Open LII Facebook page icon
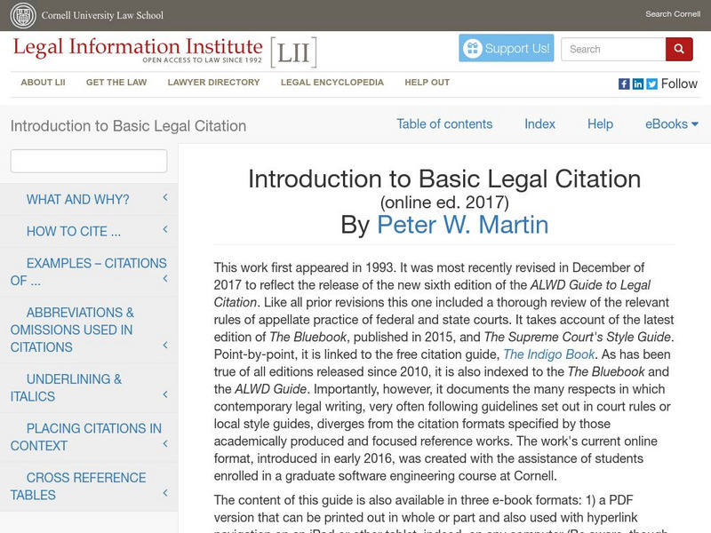This screenshot has width=711, height=533. click(624, 84)
